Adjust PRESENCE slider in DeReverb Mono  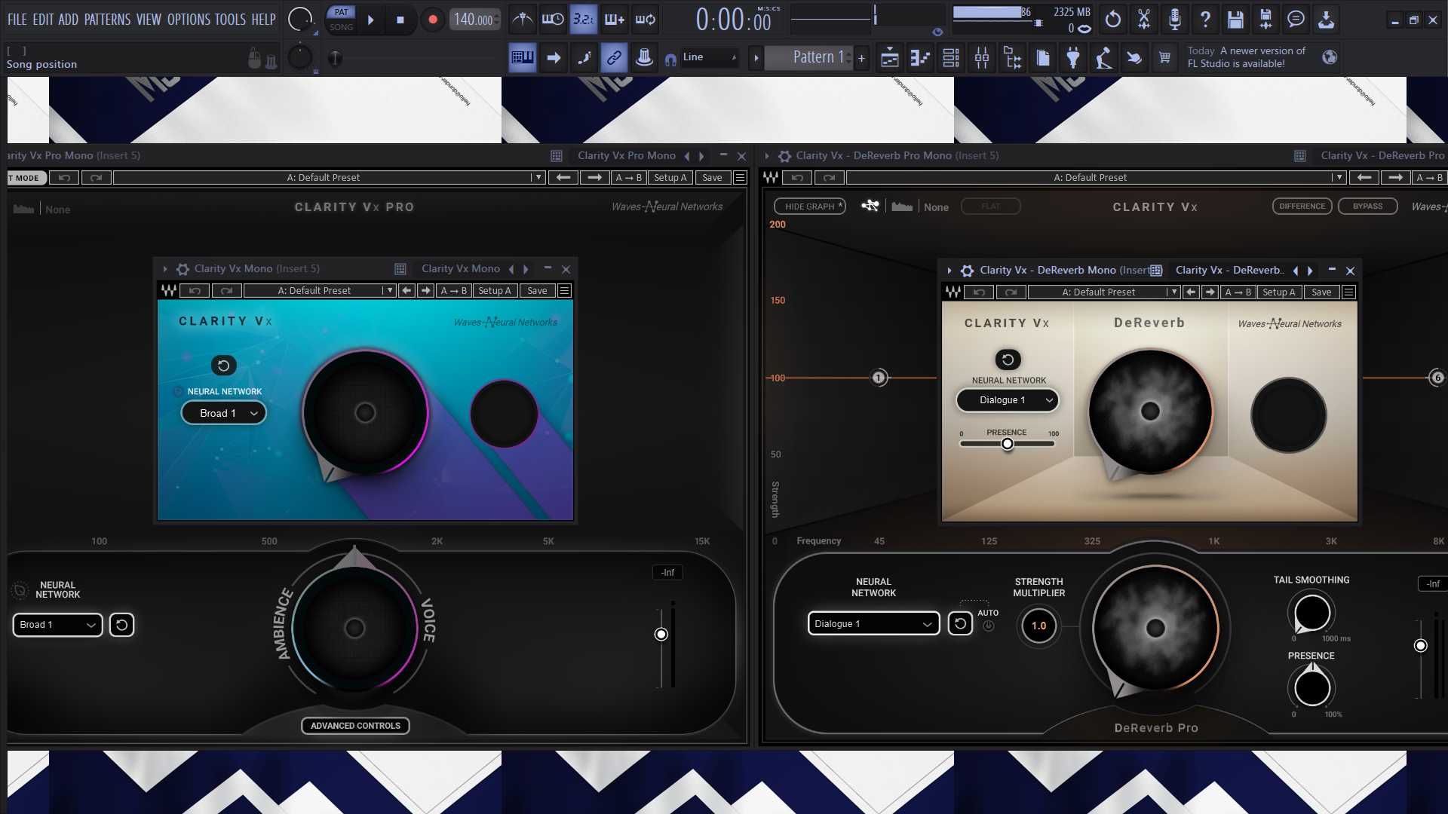click(x=1008, y=444)
